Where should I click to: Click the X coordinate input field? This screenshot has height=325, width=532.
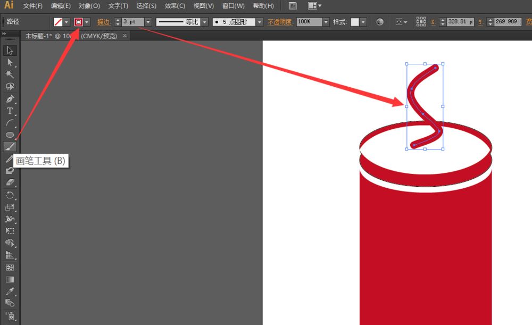tap(460, 22)
